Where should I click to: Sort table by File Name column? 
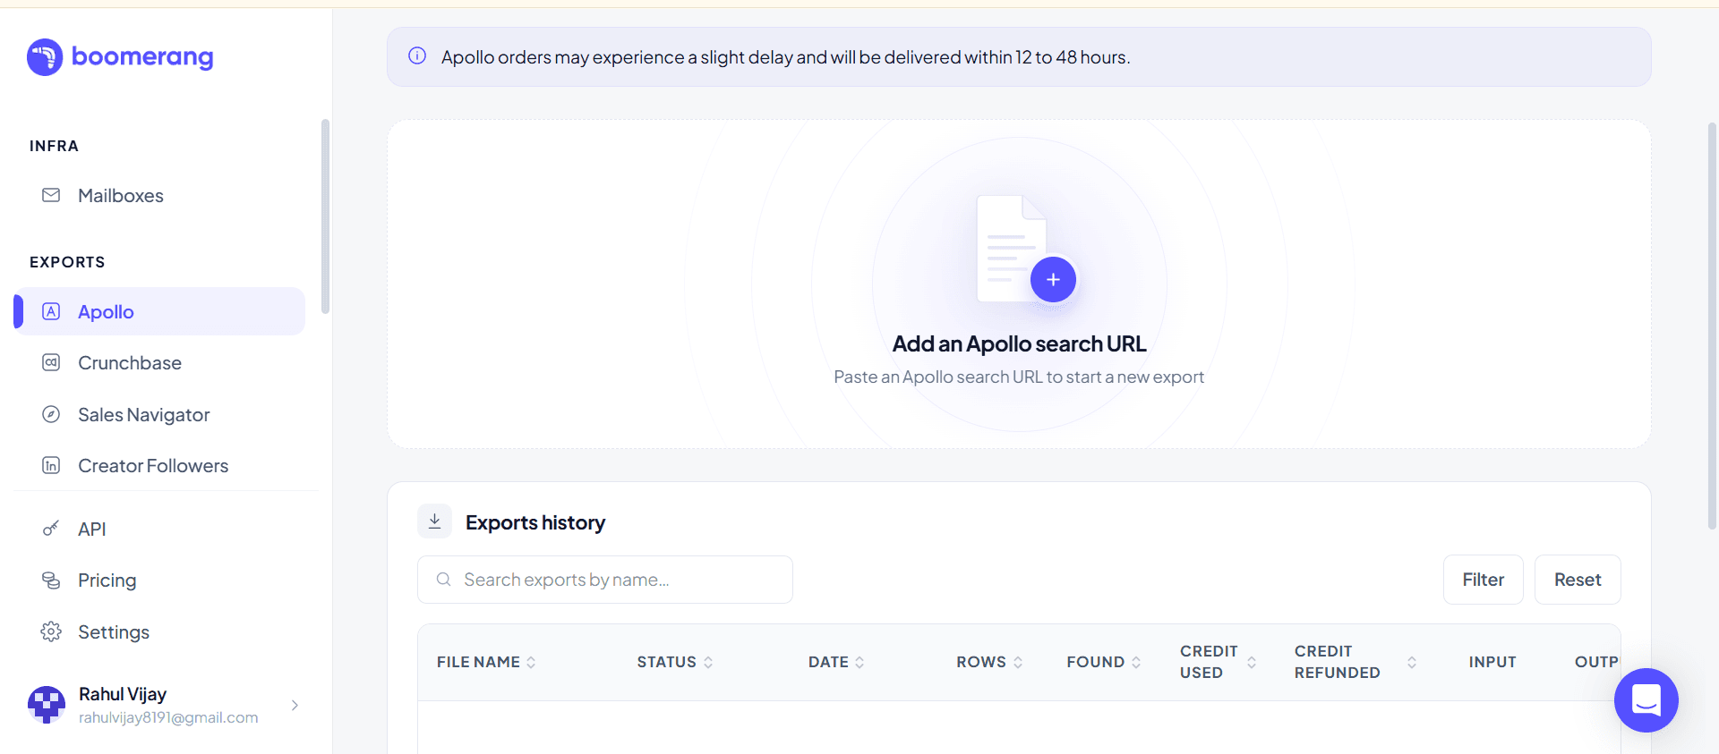486,662
